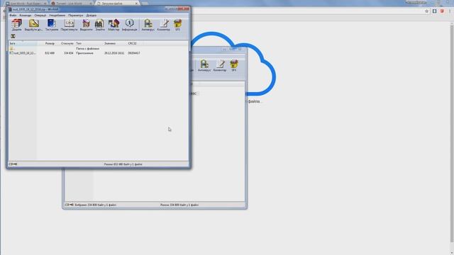Screen dimensions: 454x255
Task: Open the Favorites (Уподобання) menu
Action: 57,16
